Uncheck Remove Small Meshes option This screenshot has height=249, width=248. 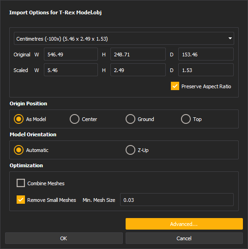pyautogui.click(x=21, y=200)
